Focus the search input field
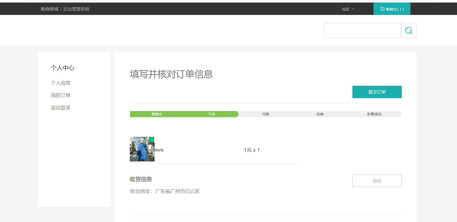The width and height of the screenshot is (457, 222). pos(362,30)
